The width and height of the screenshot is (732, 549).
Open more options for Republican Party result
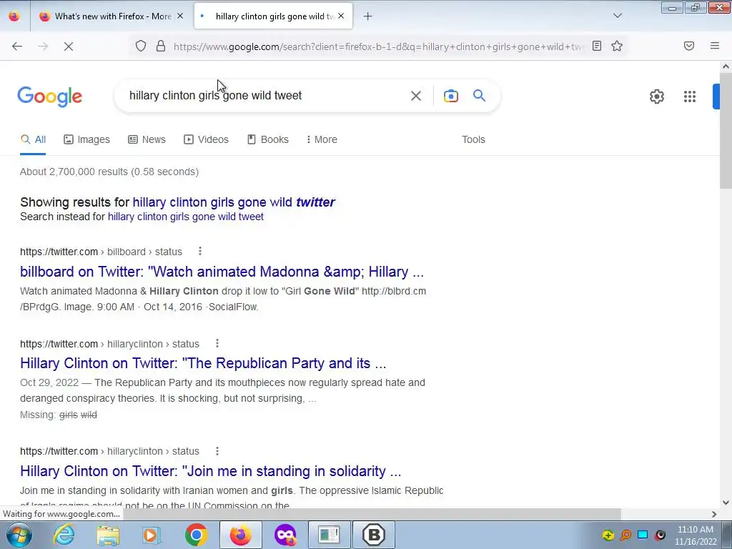coord(217,344)
